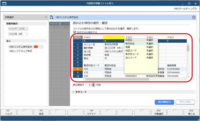Click the F1 ヘルプ function key

coord(9,112)
